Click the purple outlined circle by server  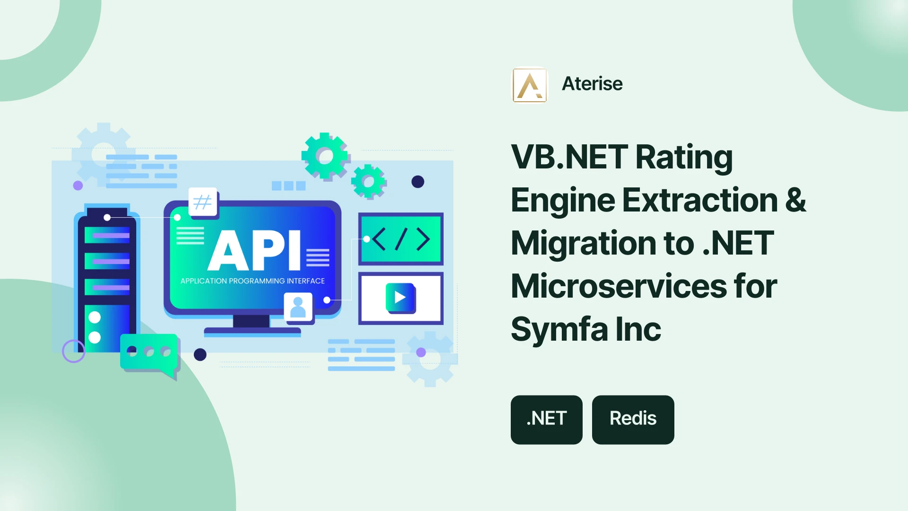[x=73, y=351]
